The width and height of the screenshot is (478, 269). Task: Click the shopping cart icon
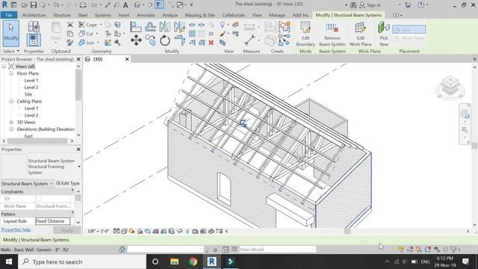coord(408,5)
